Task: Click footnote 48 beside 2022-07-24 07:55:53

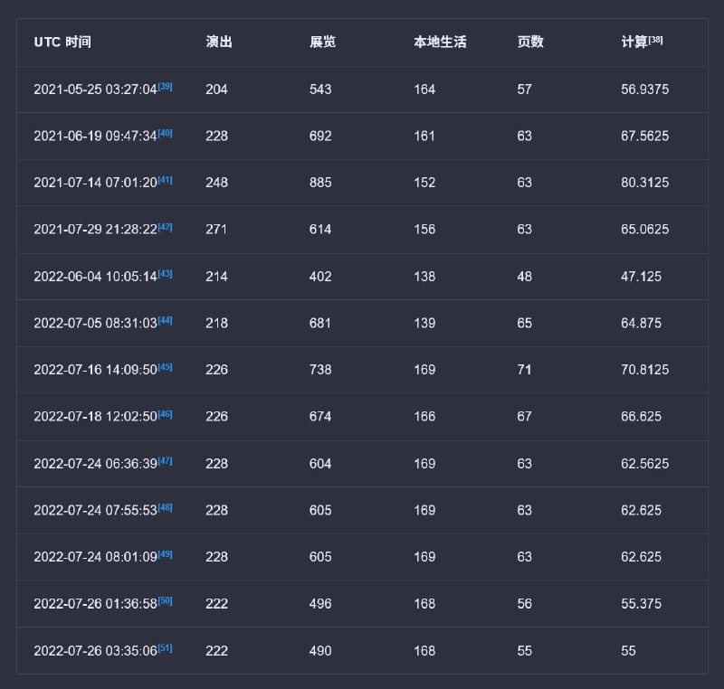Action: click(x=165, y=507)
